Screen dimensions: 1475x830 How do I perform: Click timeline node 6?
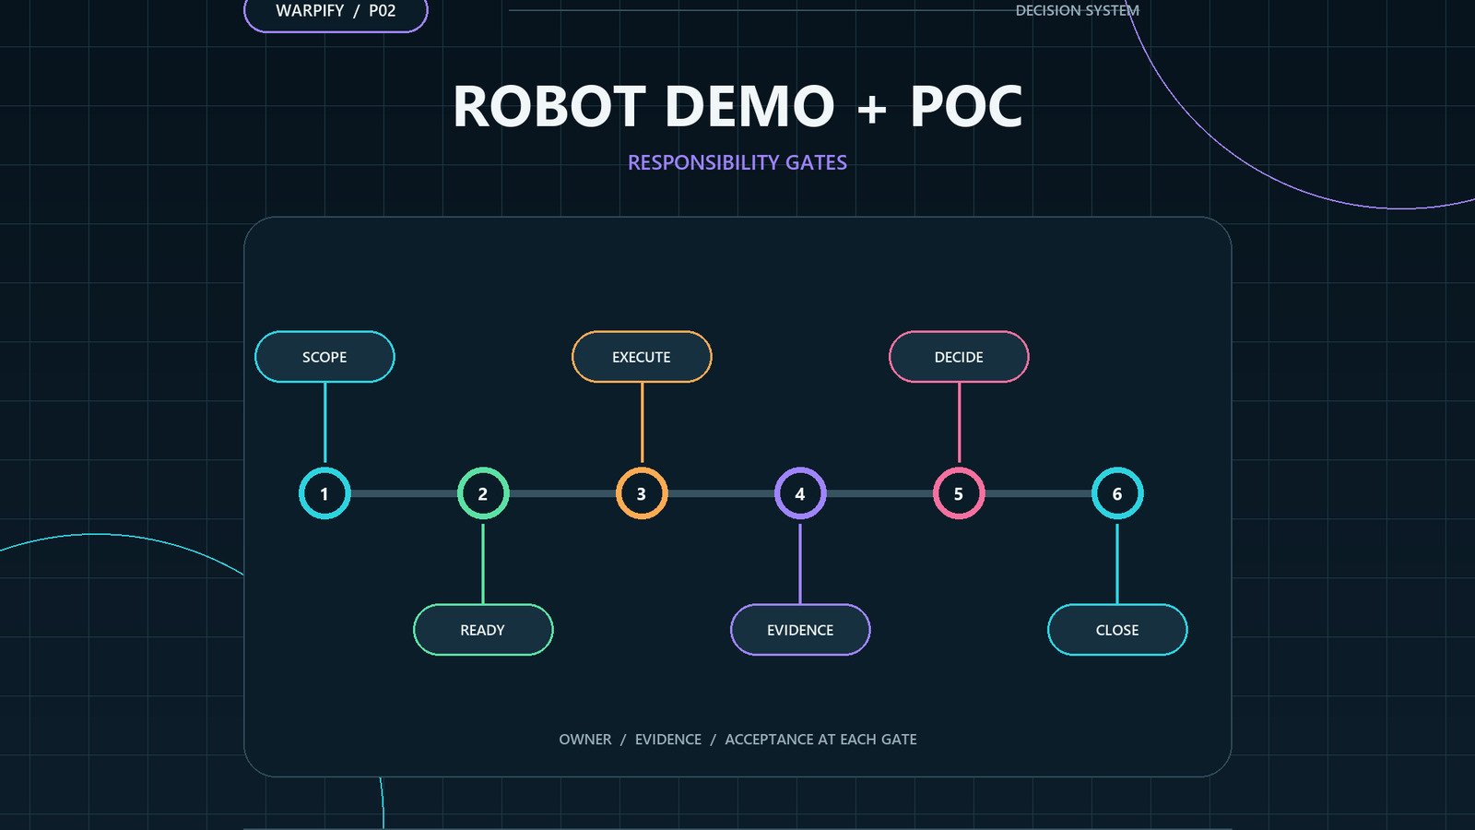1117,493
